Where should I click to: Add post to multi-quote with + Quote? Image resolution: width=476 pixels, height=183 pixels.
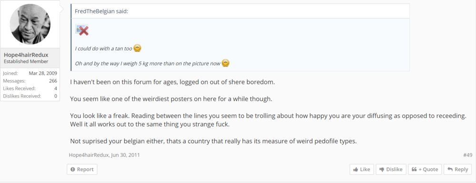(425, 169)
